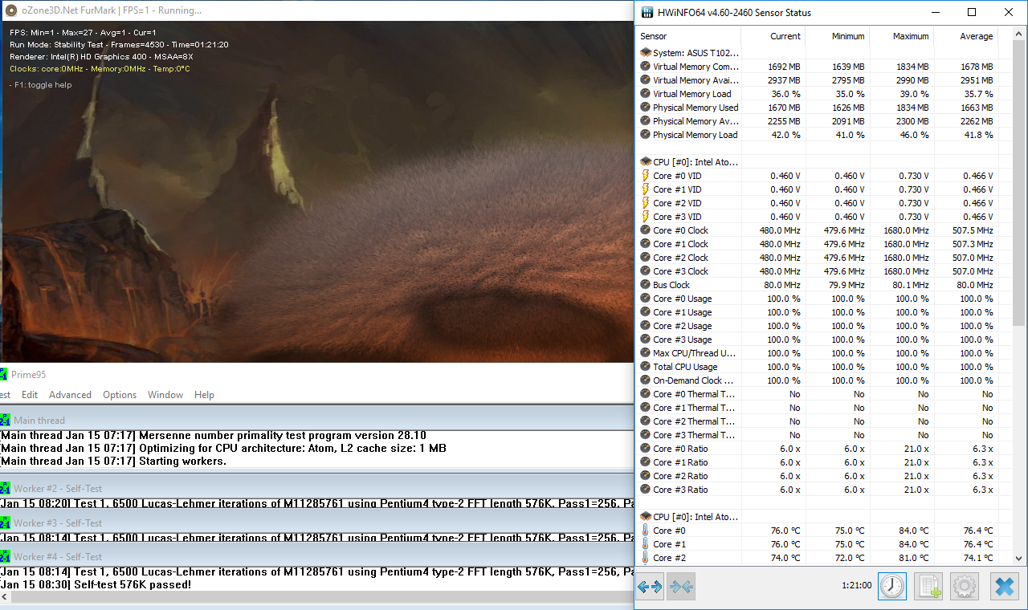1028x610 pixels.
Task: Click the 'System: ASUS T102…' section header text
Action: (x=696, y=53)
